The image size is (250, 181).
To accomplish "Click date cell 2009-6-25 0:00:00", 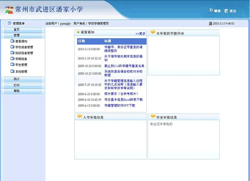I will [89, 94].
